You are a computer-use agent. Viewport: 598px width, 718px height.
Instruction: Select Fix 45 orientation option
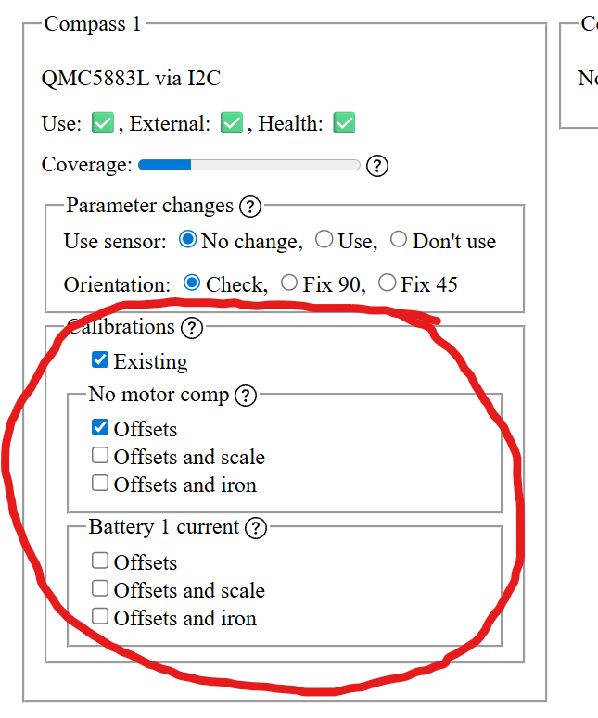click(x=387, y=283)
